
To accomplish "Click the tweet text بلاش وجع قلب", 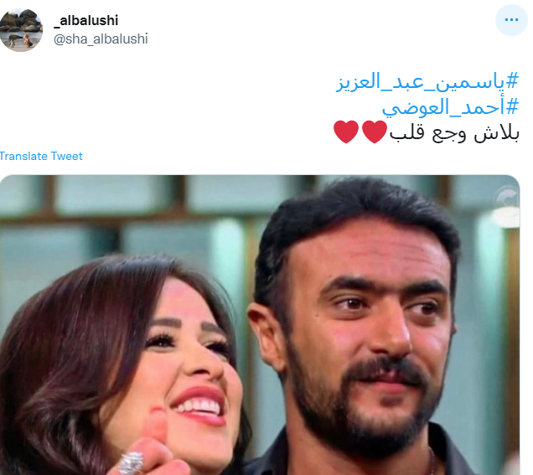I will coord(454,133).
